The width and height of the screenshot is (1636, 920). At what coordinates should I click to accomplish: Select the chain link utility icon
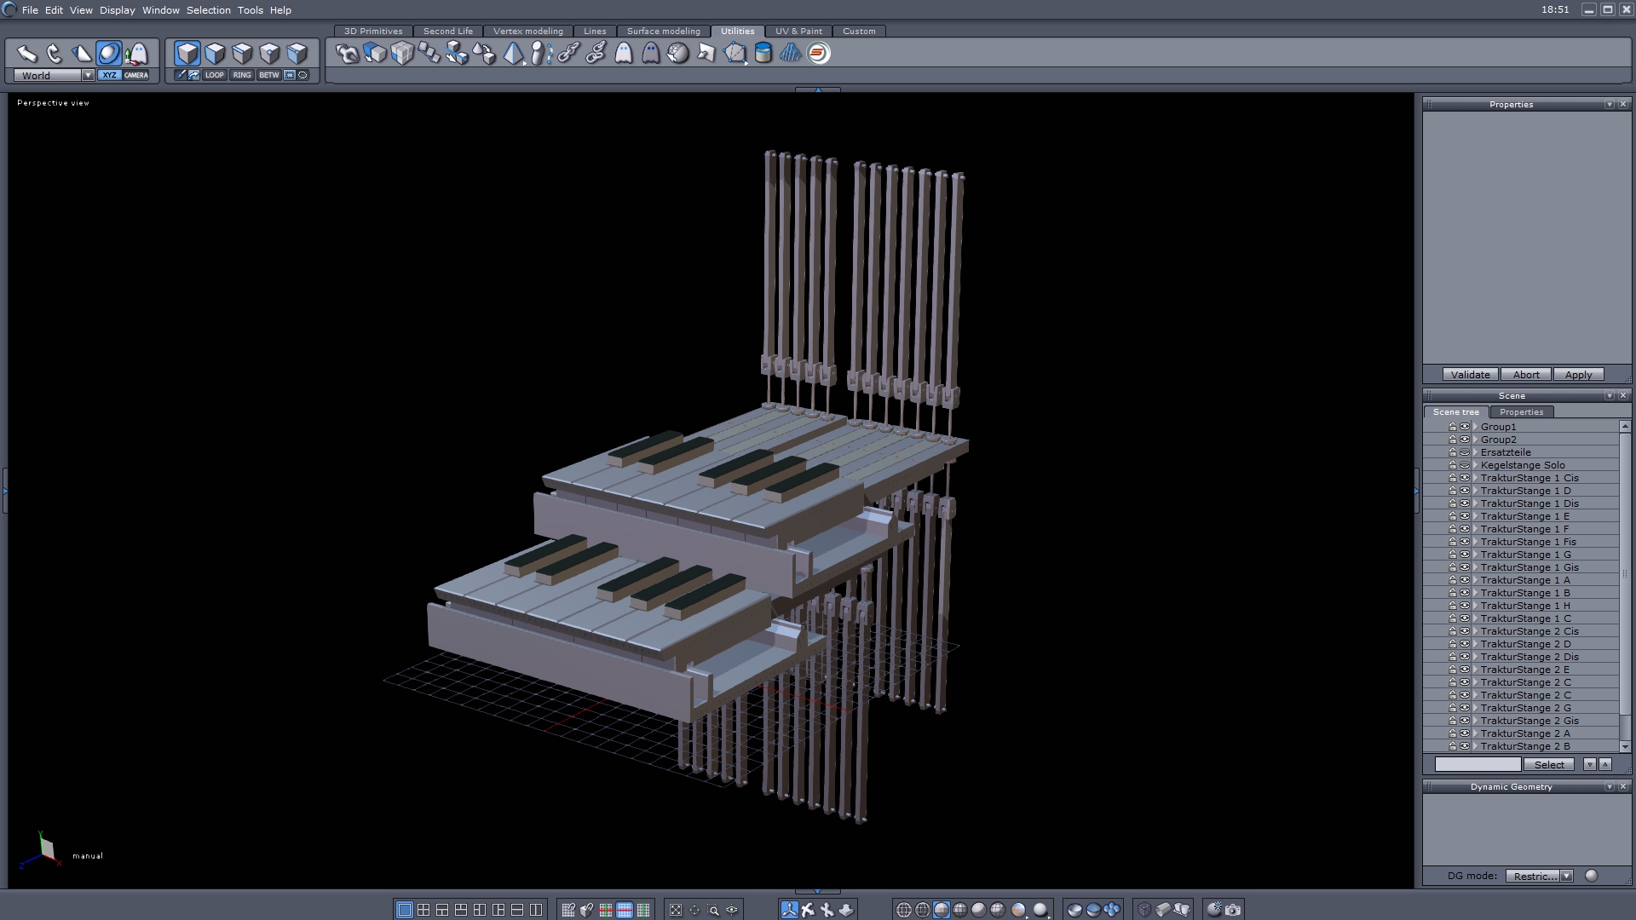coord(568,54)
